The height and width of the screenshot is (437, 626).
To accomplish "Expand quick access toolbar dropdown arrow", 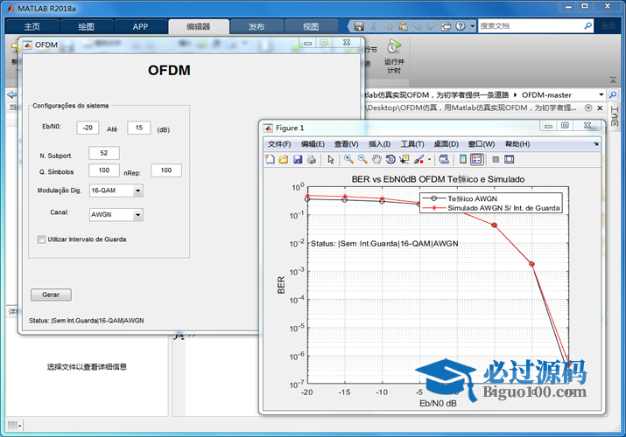I will coord(472,26).
